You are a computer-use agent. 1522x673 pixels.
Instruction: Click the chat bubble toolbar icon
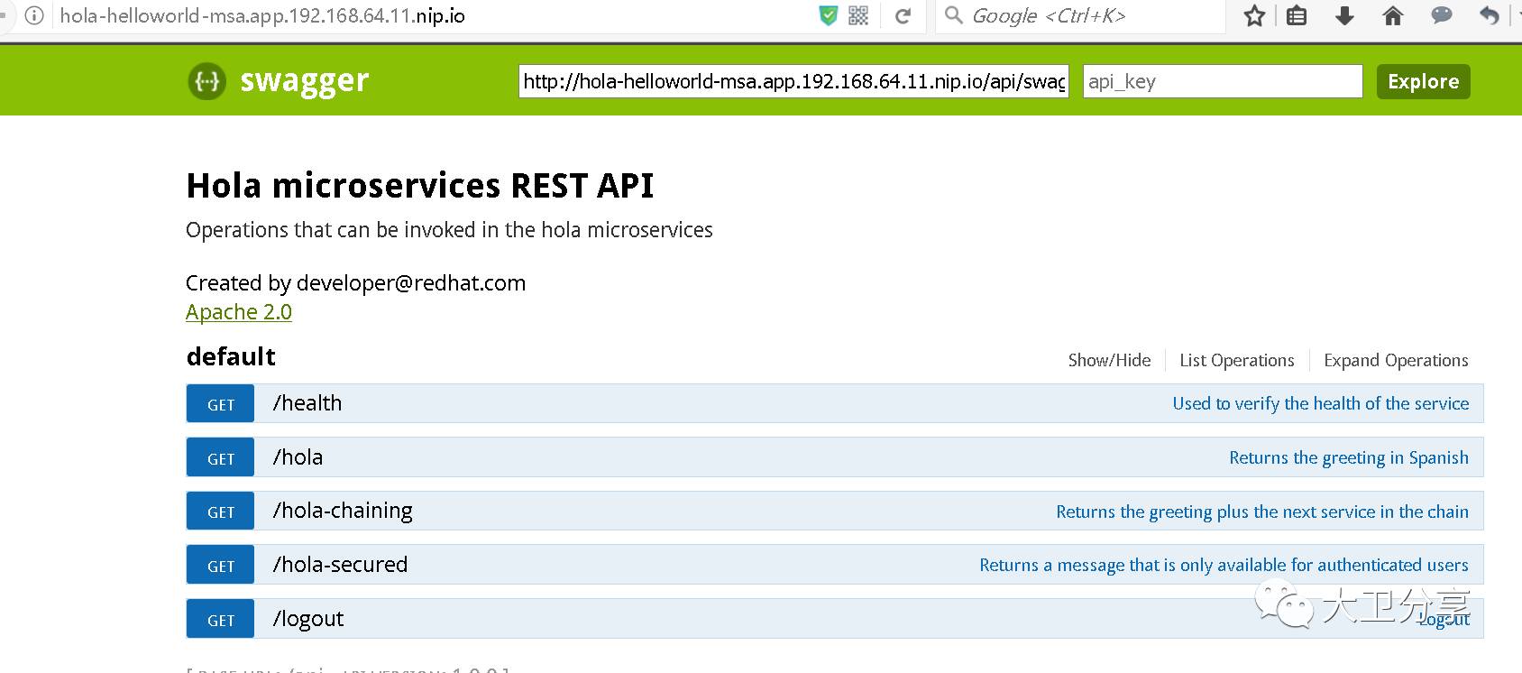click(1442, 15)
